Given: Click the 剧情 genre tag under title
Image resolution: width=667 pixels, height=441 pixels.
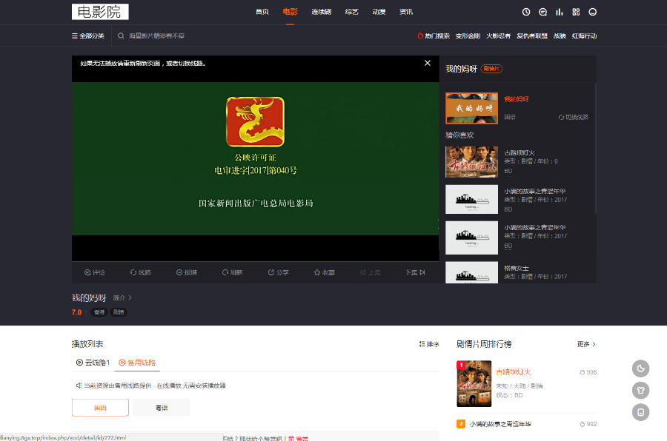Looking at the screenshot, I should click(x=119, y=312).
